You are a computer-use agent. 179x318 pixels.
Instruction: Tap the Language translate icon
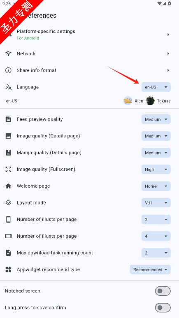[x=8, y=87]
